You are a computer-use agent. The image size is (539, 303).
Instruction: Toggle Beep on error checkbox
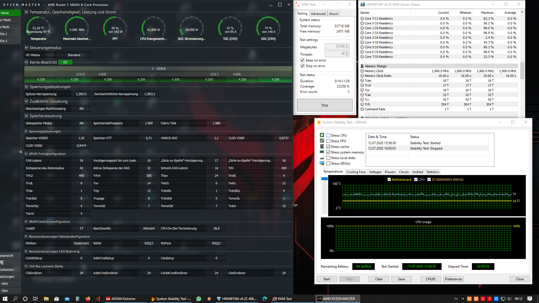[302, 60]
